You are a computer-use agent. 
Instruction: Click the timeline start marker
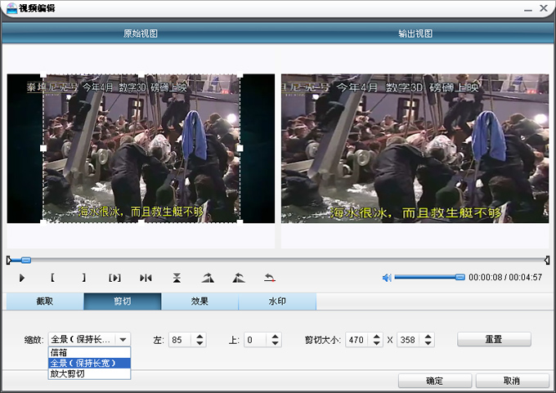pos(9,261)
